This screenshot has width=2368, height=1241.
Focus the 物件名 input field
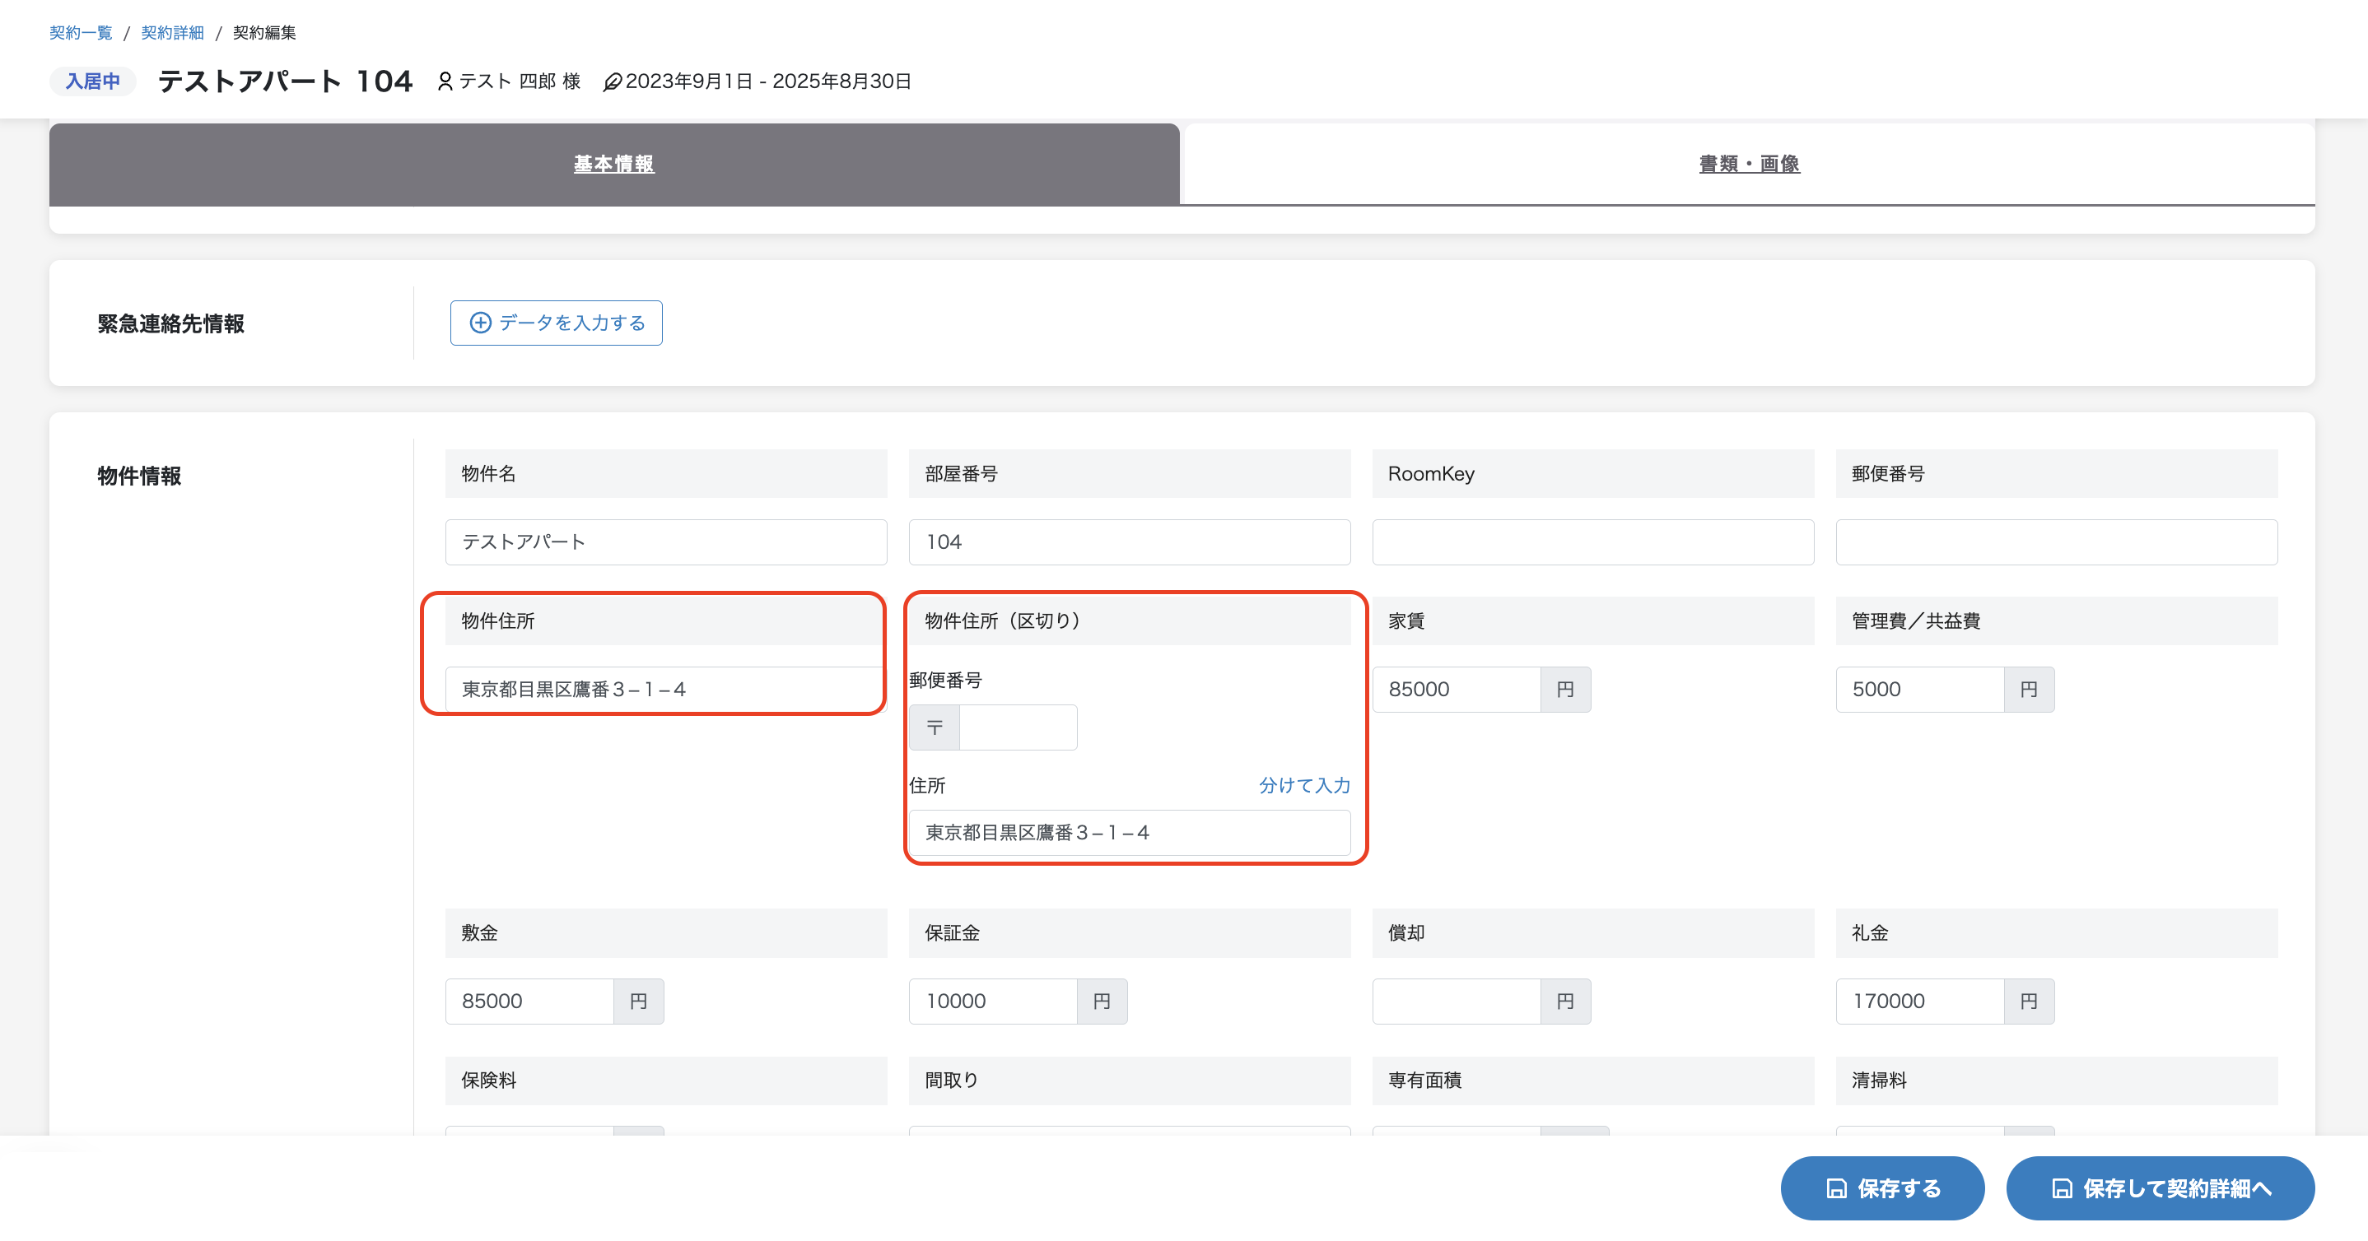(x=665, y=542)
